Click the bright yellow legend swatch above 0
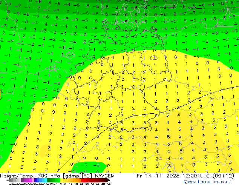The height and width of the screenshot is (185, 239). point(61,180)
